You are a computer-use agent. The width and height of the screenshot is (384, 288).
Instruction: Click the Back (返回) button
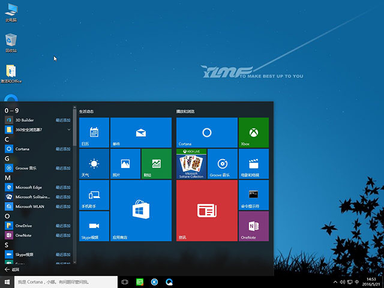(12, 269)
